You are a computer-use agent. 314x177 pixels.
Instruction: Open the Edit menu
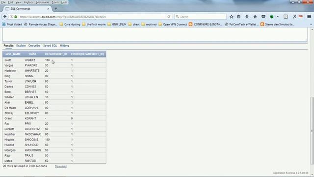10,2
